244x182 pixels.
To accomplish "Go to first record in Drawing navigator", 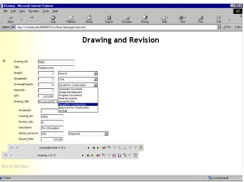I will (6, 155).
